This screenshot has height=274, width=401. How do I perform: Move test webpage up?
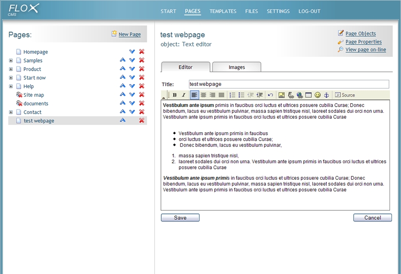pyautogui.click(x=122, y=120)
